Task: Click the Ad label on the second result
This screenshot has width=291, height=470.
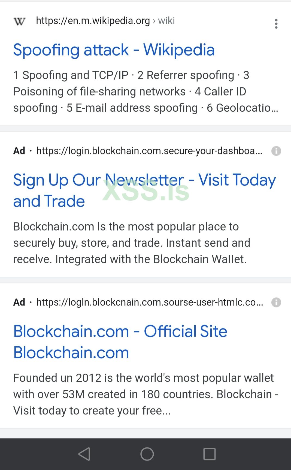Action: coord(19,303)
